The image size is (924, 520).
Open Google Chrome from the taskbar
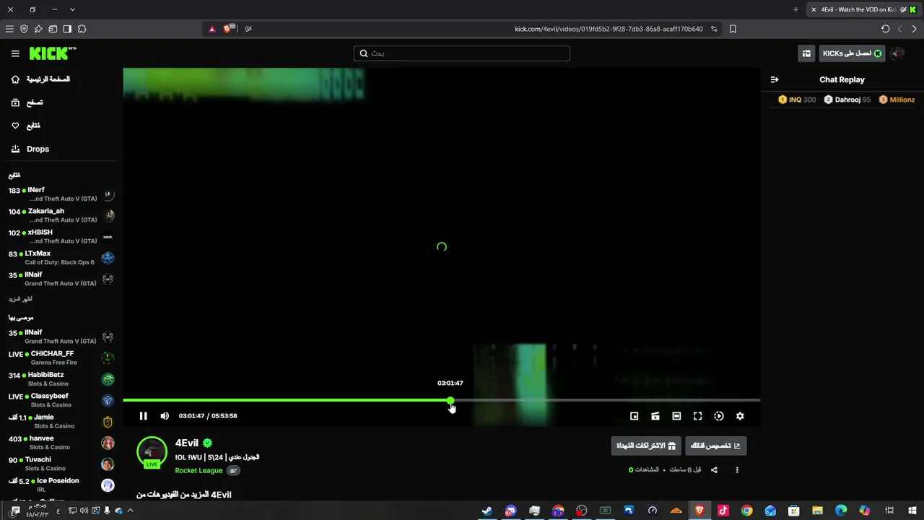[746, 511]
